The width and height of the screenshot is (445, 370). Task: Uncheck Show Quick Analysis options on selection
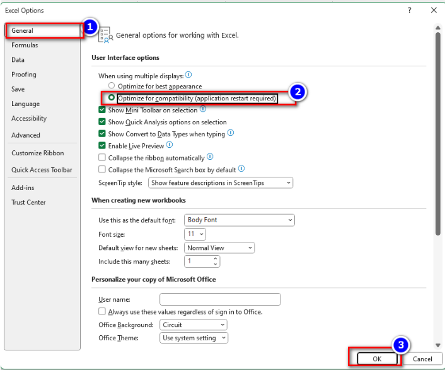point(102,122)
